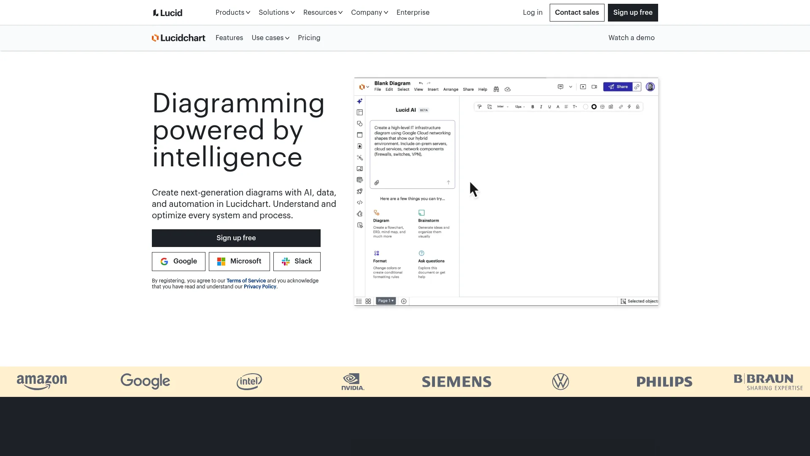810x456 pixels.
Task: Click the bottom sidebar icon with cursor
Action: coord(359,225)
